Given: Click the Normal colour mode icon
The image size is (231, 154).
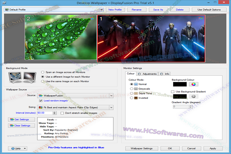Looking at the screenshot, I should 136,84.
